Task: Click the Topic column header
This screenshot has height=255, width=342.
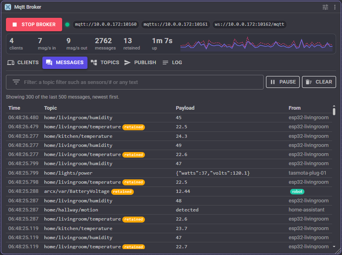Action: [x=50, y=108]
